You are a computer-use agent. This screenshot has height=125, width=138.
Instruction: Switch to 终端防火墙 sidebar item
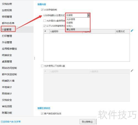tap(8, 81)
